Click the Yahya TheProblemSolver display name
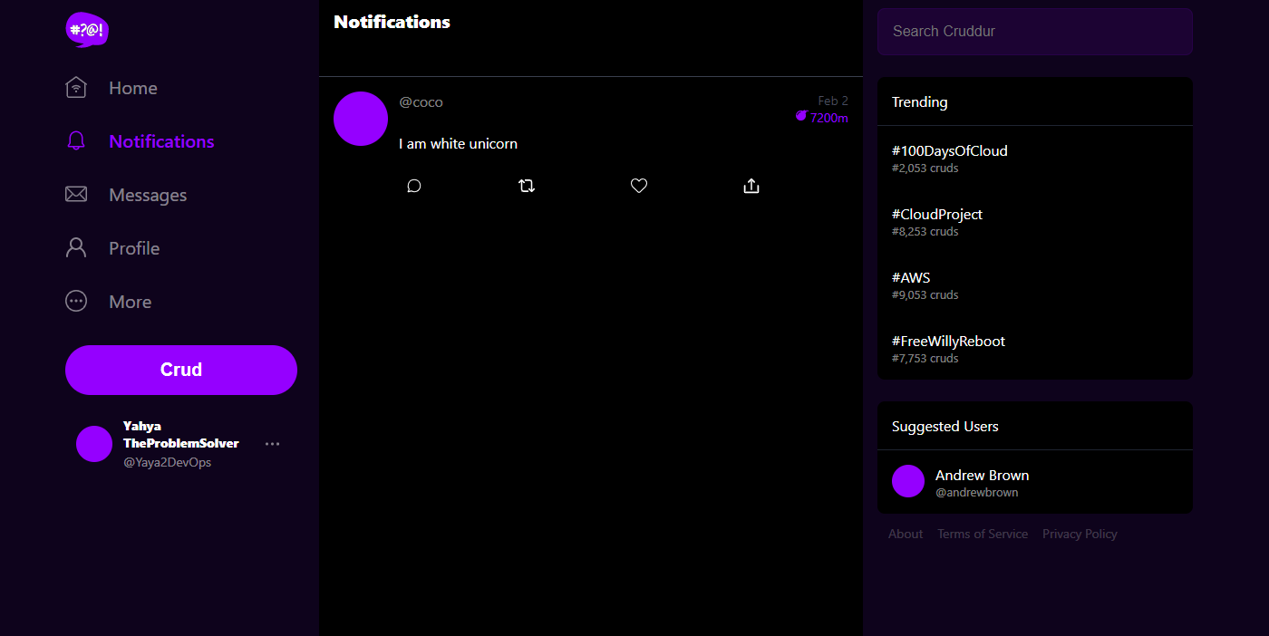Image resolution: width=1269 pixels, height=636 pixels. tap(181, 435)
